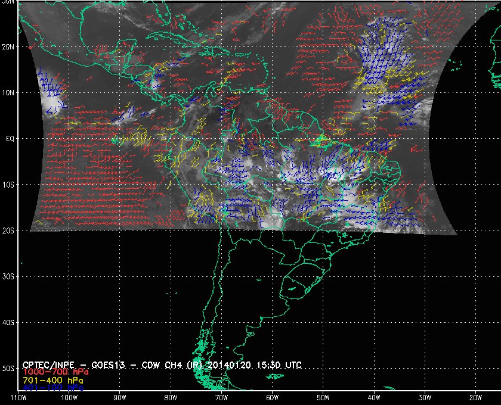Select the 70W longitude axis label
501x405 pixels.
click(221, 398)
